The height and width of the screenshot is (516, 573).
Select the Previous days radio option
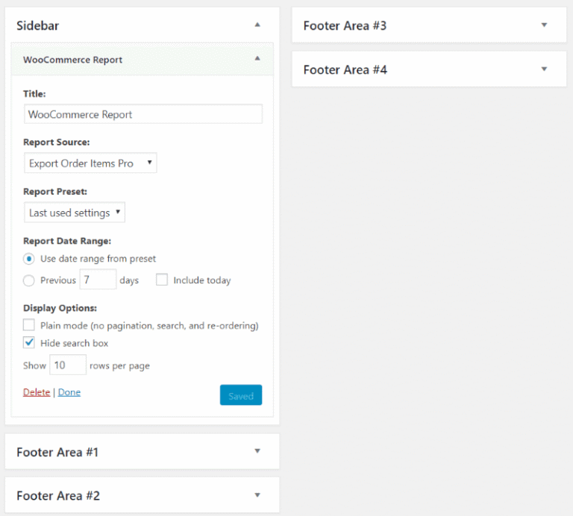29,280
